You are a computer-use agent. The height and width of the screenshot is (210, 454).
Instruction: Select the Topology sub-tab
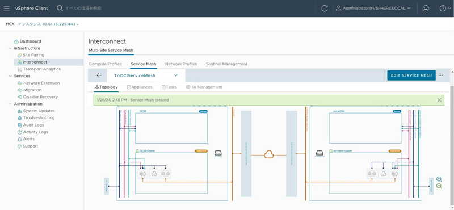coord(106,87)
